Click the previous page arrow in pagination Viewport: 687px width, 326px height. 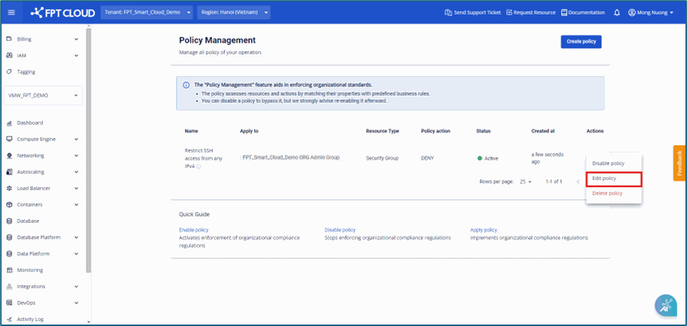coord(578,182)
